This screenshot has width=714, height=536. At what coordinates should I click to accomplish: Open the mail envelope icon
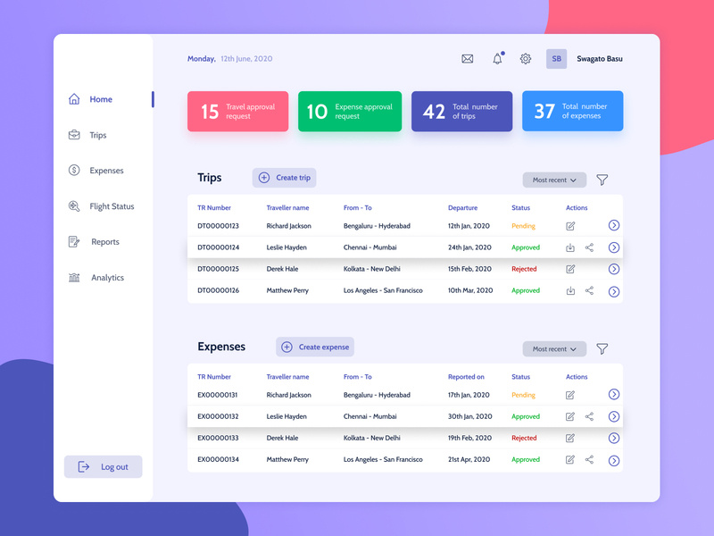click(x=467, y=59)
